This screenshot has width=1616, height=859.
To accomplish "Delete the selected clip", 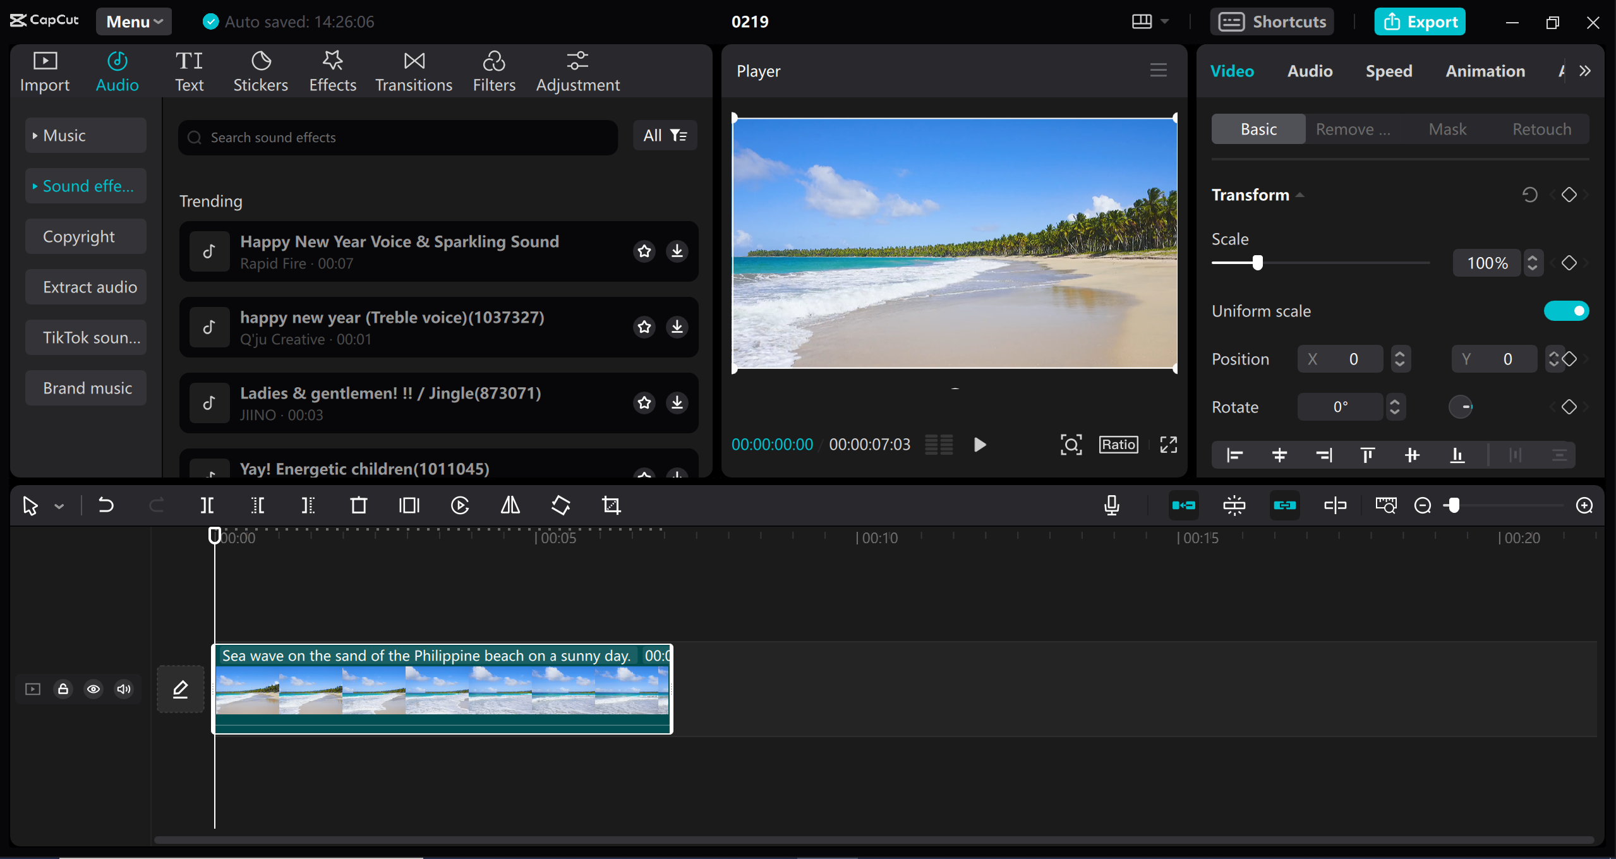I will coord(358,505).
